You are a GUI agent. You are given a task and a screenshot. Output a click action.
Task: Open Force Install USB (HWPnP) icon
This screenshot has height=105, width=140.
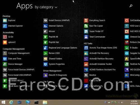click(5, 75)
